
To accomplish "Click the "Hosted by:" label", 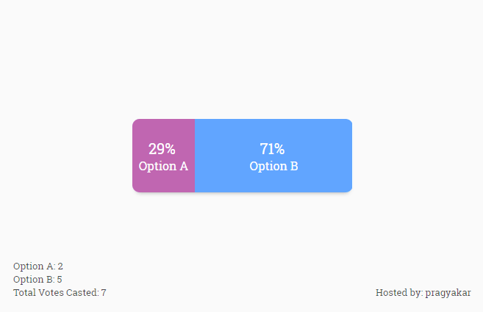I will pos(398,293).
